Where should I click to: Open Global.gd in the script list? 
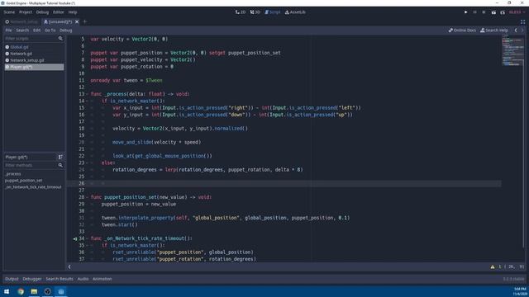pyautogui.click(x=34, y=47)
